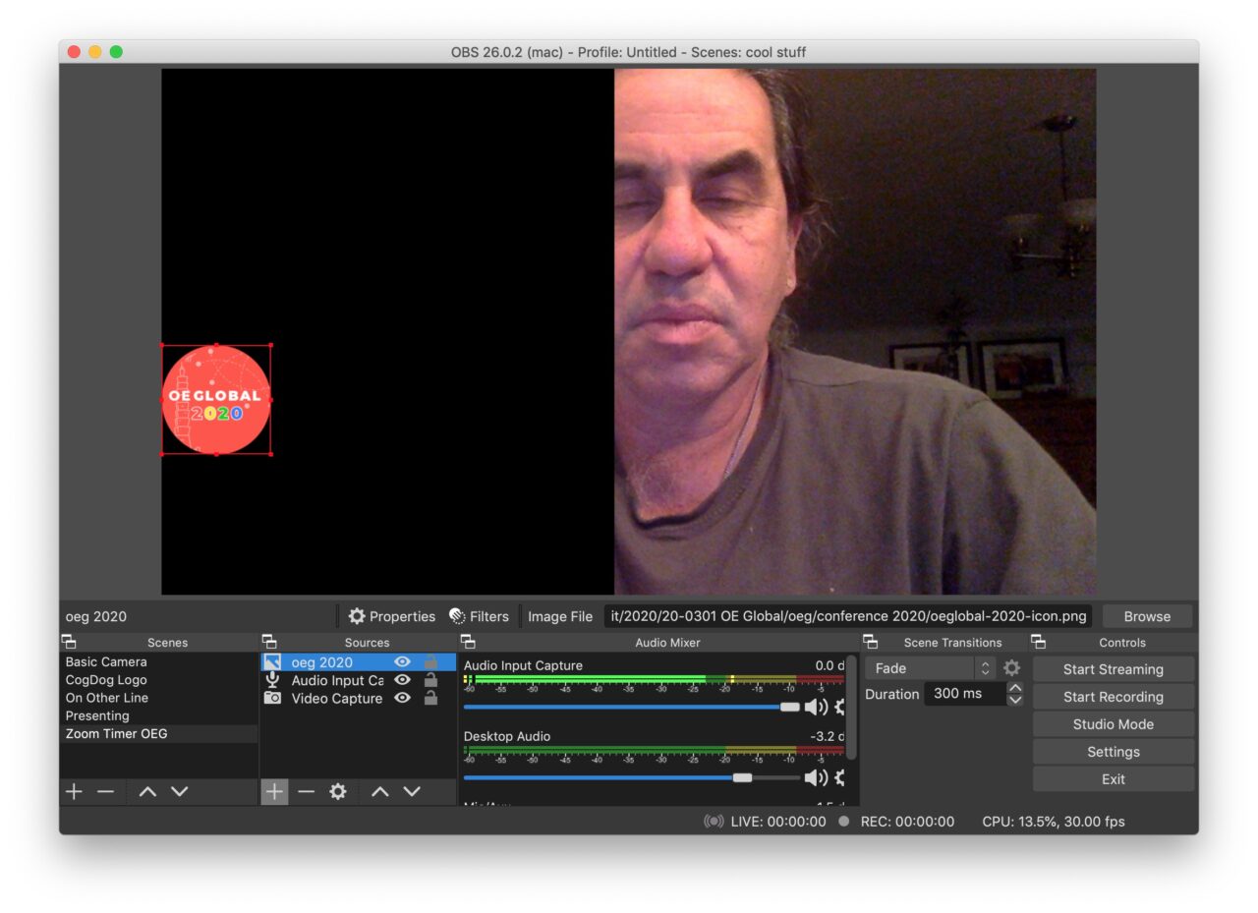The image size is (1258, 913).
Task: Open Settings from Controls panel
Action: point(1114,752)
